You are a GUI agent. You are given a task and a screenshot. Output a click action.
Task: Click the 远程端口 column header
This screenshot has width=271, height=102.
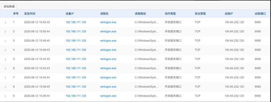click(260, 14)
